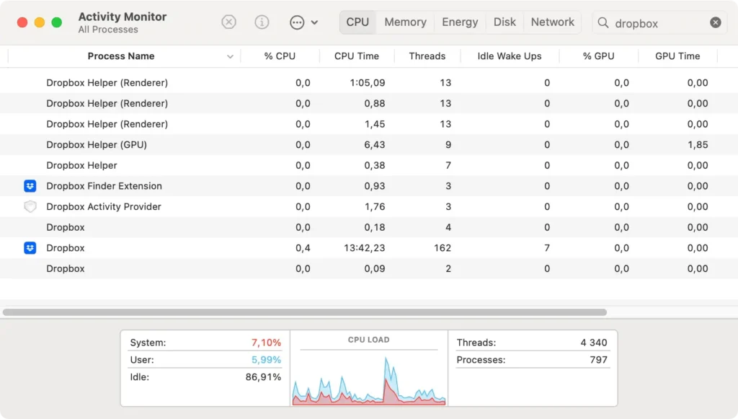Image resolution: width=738 pixels, height=419 pixels.
Task: Open the Disk tab
Action: (504, 22)
